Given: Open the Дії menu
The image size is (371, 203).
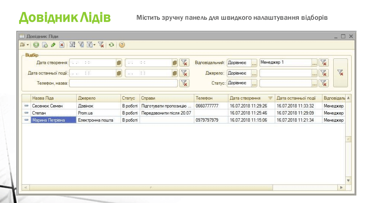Looking at the screenshot, I should click(24, 45).
